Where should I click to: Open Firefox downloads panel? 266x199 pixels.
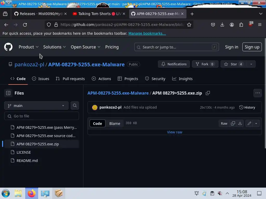click(222, 25)
